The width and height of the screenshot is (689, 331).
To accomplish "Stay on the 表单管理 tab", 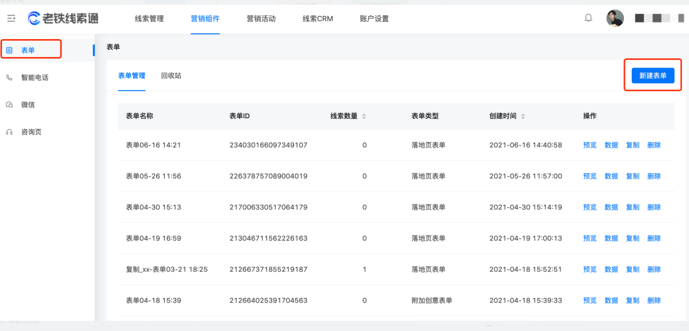I will [131, 75].
